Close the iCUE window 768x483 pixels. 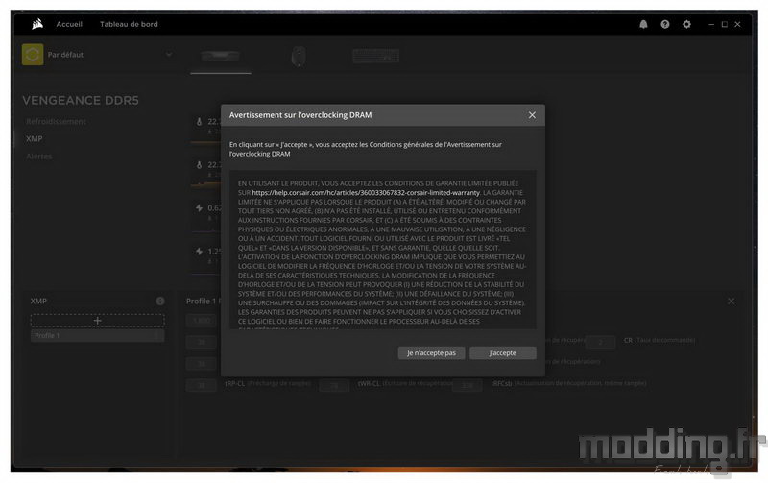737,24
